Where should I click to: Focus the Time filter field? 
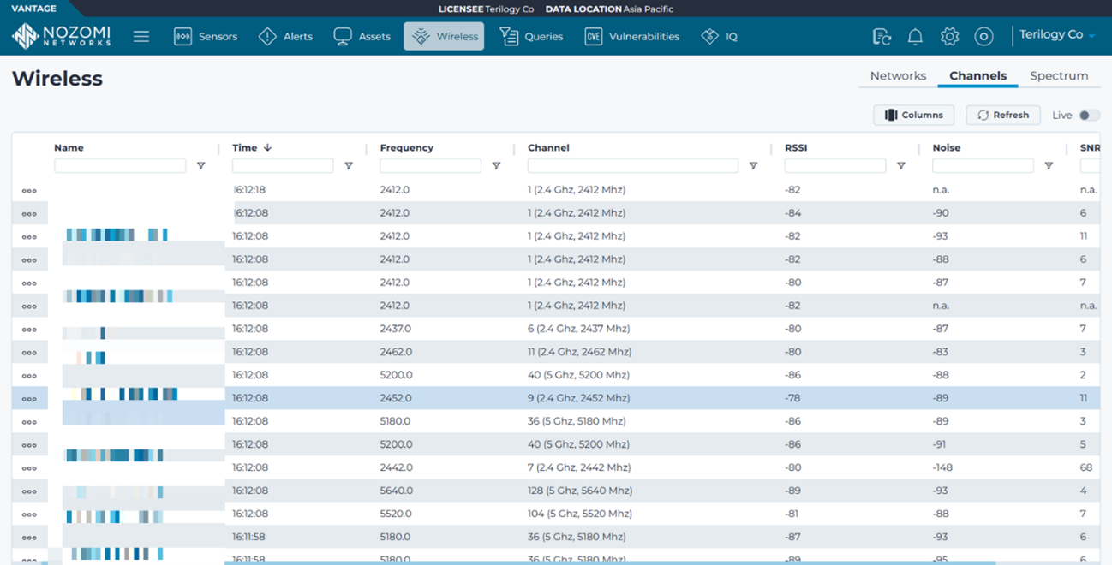283,166
